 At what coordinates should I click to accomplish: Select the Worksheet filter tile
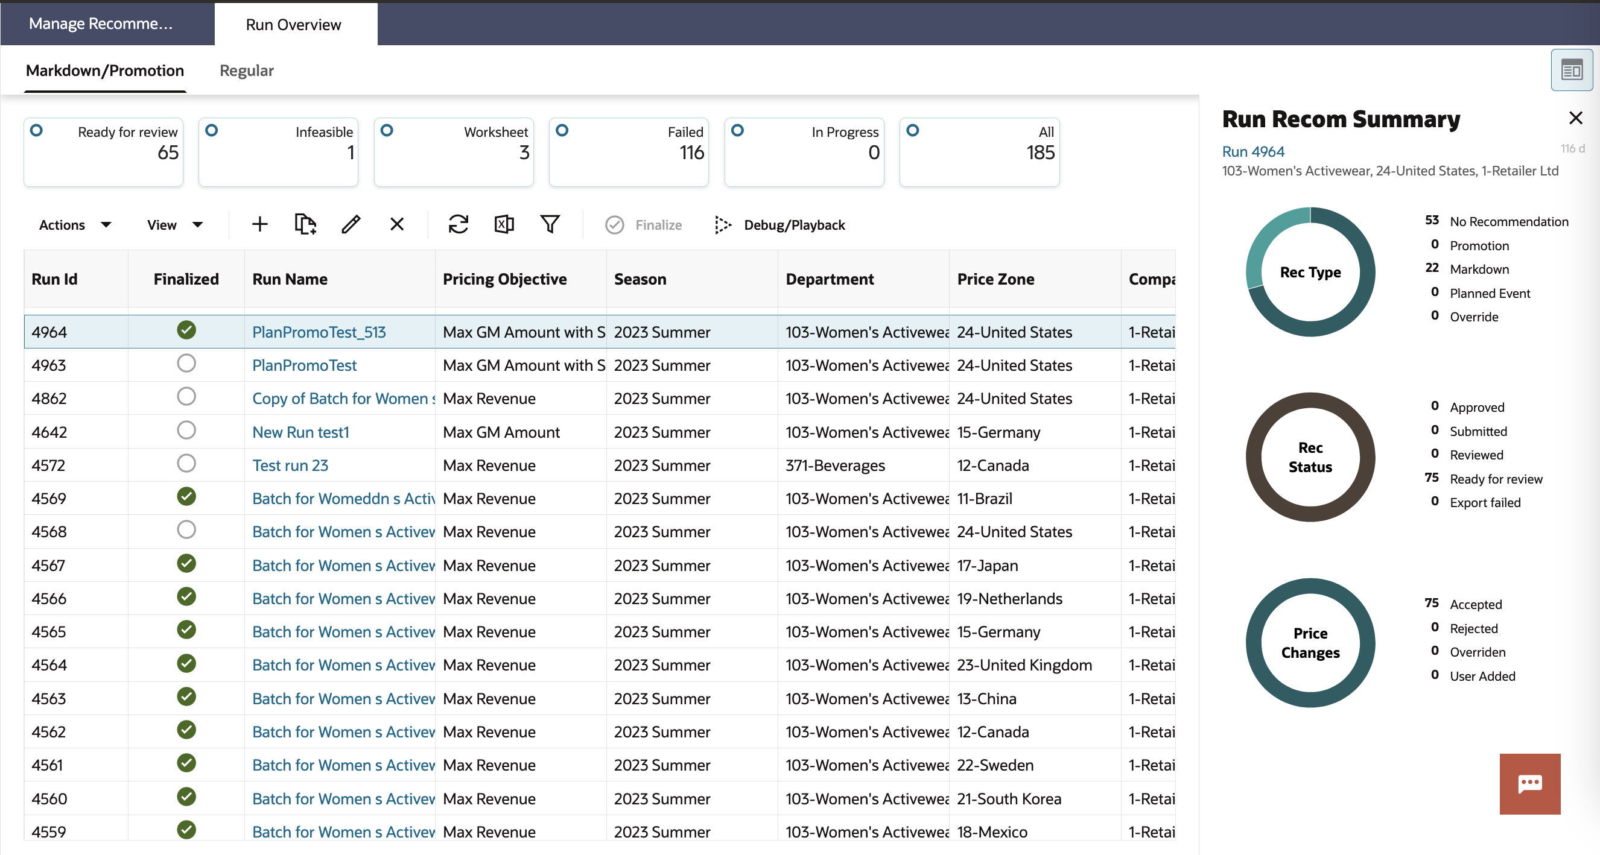(454, 151)
